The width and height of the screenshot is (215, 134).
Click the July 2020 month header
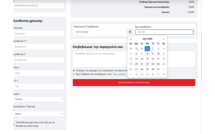(147, 39)
